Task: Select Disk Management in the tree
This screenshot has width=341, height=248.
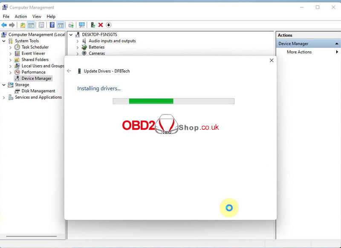Action: tap(38, 91)
